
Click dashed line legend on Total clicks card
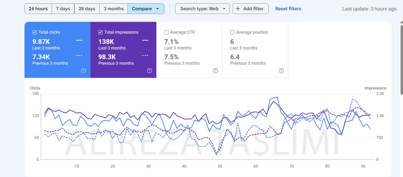click(79, 56)
